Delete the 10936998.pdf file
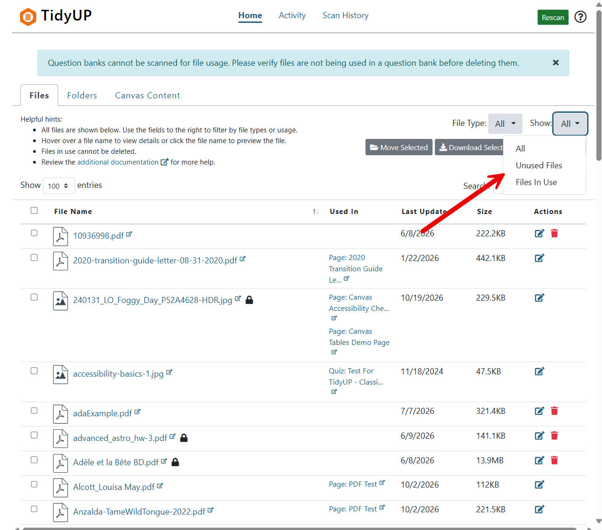 [554, 234]
